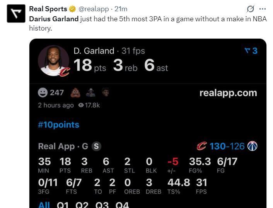Click the 130-126 game score
This screenshot has height=208, width=273.
(x=227, y=146)
